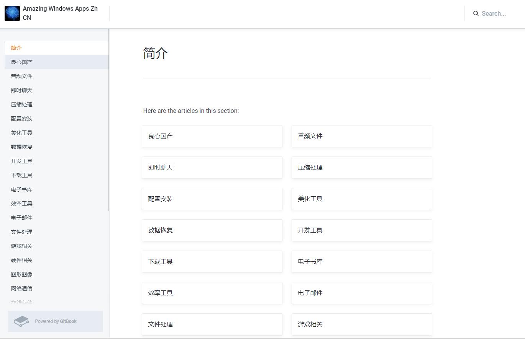Open the 开发工具 article card
525x339 pixels.
coord(361,230)
